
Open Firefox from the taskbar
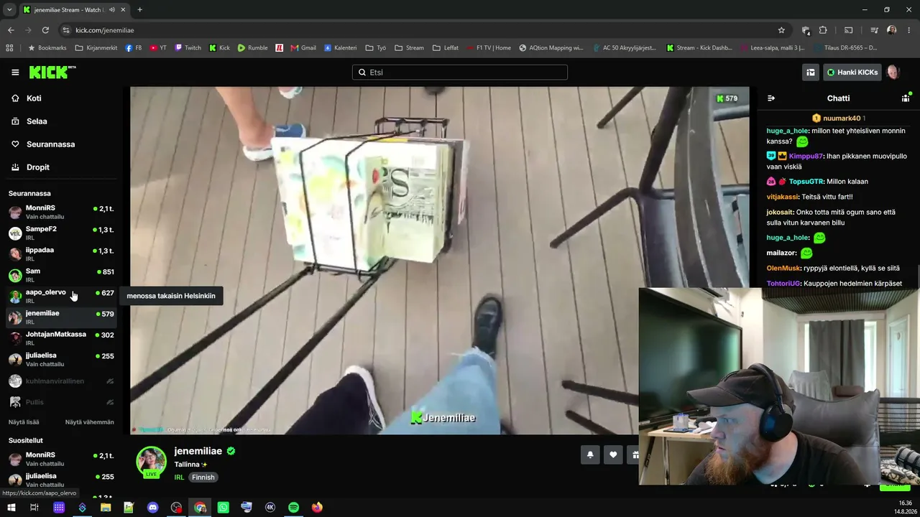click(x=317, y=508)
